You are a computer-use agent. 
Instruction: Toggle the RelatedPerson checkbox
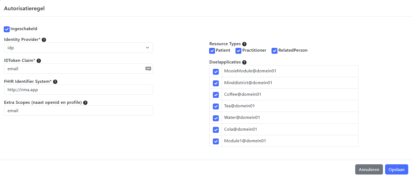pyautogui.click(x=274, y=51)
